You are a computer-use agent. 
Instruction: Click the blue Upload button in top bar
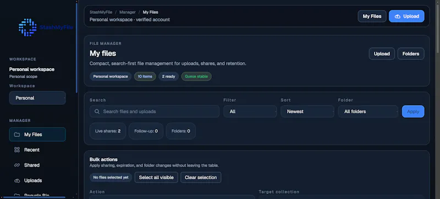[x=406, y=16]
